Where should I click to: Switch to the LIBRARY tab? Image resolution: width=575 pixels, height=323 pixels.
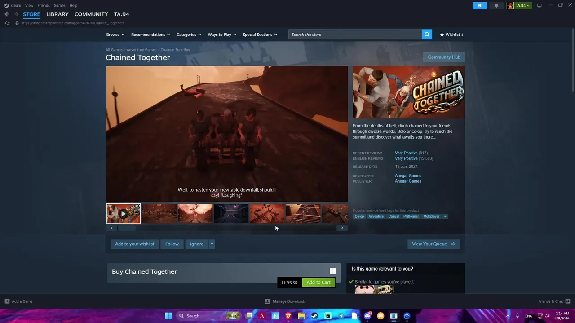click(57, 14)
